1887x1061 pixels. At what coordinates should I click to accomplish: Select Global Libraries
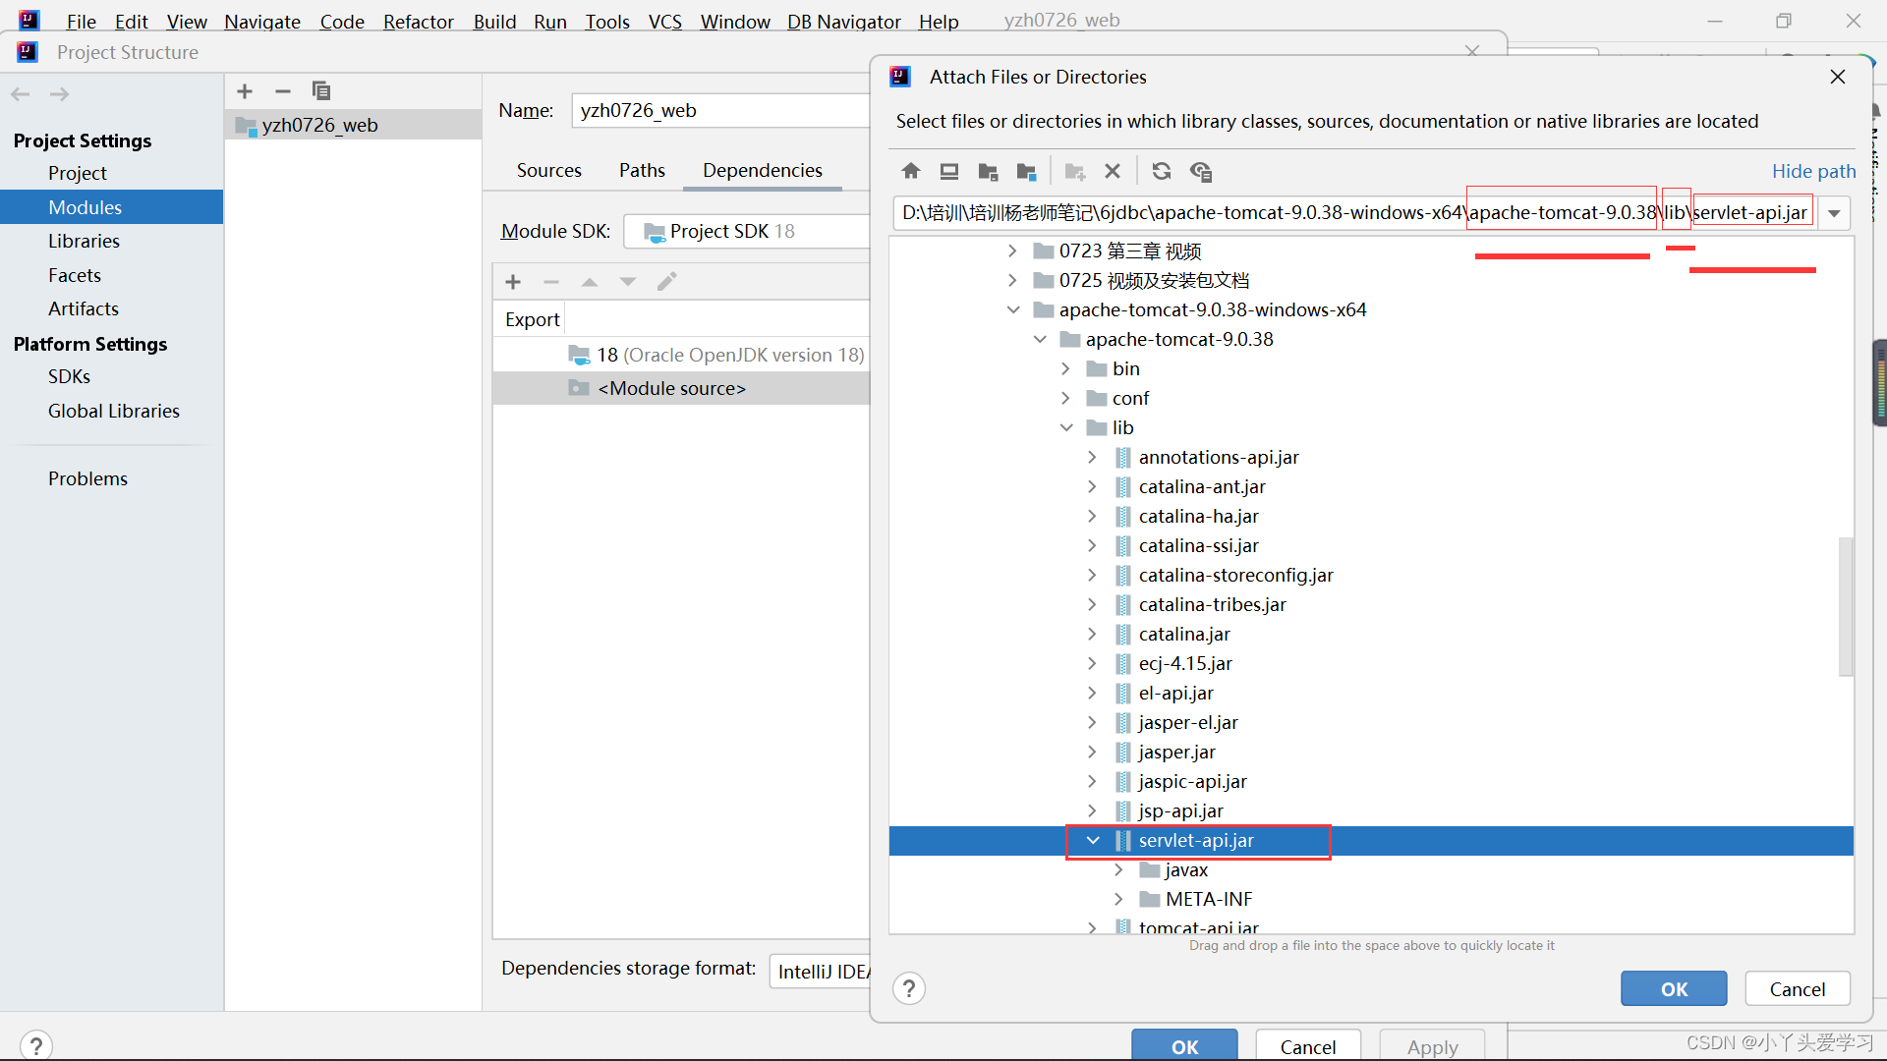(114, 411)
